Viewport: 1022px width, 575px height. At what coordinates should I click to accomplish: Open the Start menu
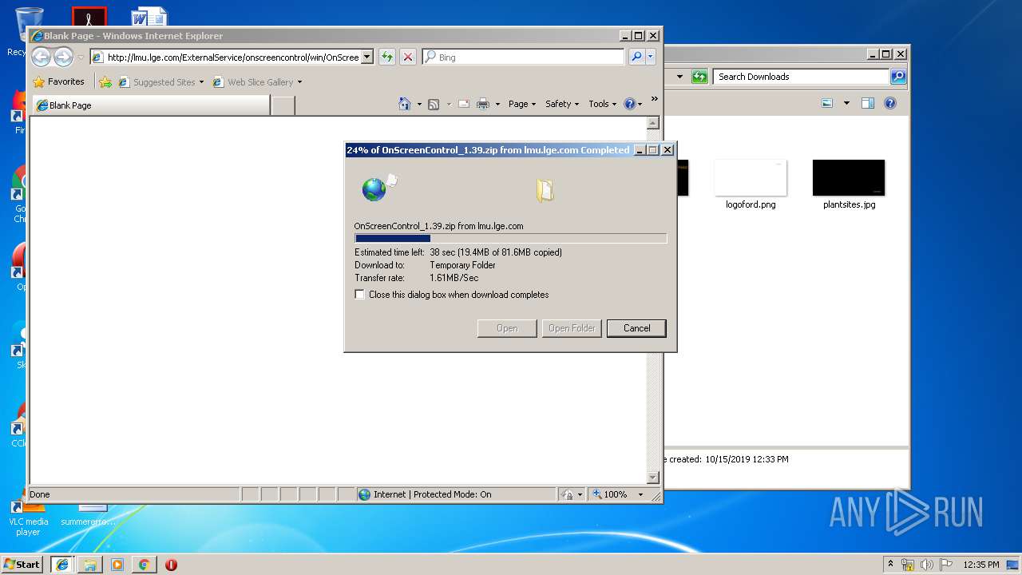tap(22, 564)
